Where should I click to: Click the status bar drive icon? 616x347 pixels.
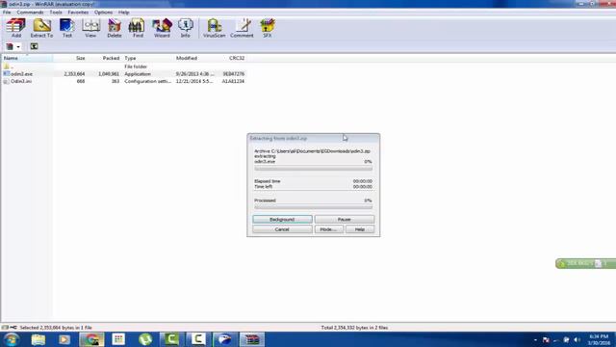point(5,328)
